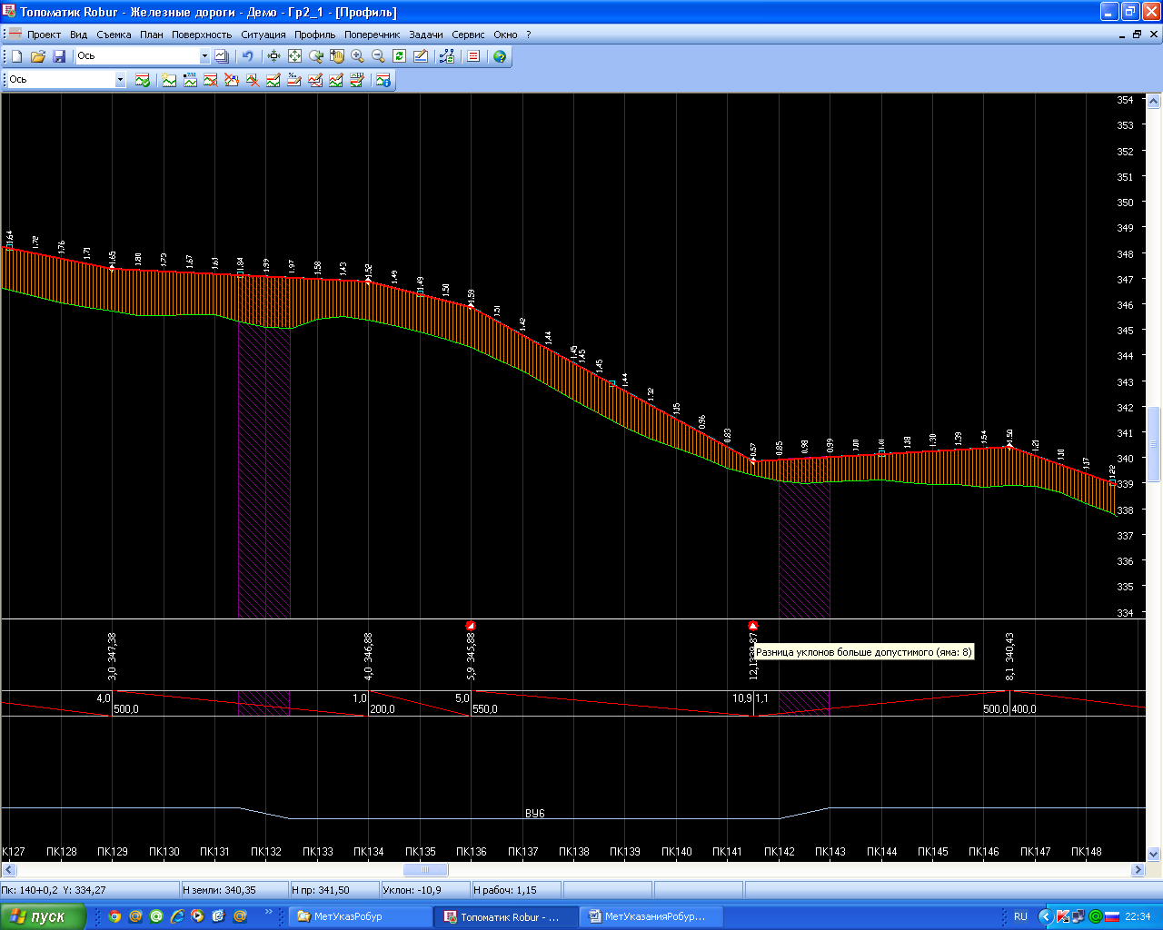
Task: Click the horizontal scrollbar right arrow
Action: [1138, 870]
